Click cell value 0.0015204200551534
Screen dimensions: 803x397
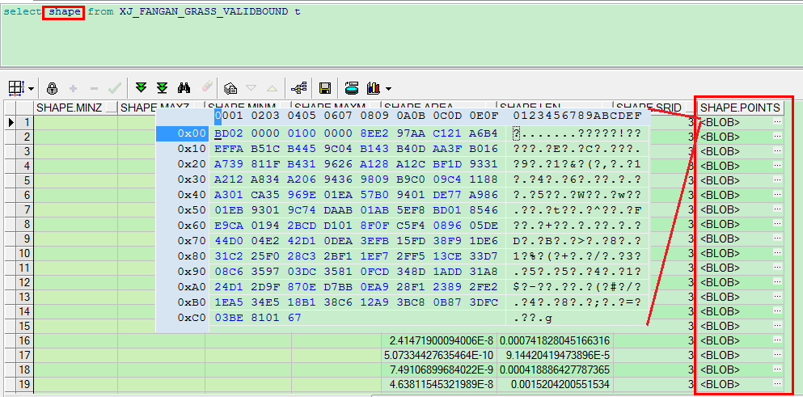point(560,384)
